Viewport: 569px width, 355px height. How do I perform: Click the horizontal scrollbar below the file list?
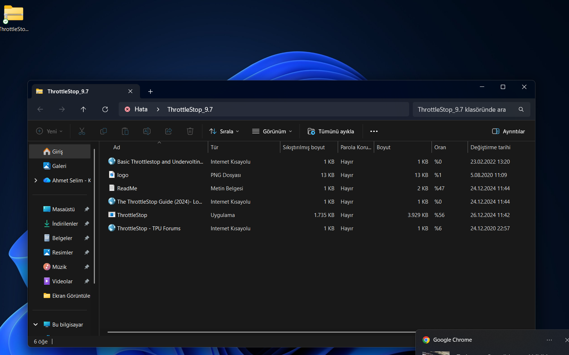(x=262, y=332)
